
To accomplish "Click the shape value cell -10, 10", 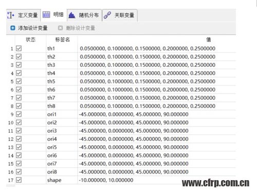I will coord(157,180).
